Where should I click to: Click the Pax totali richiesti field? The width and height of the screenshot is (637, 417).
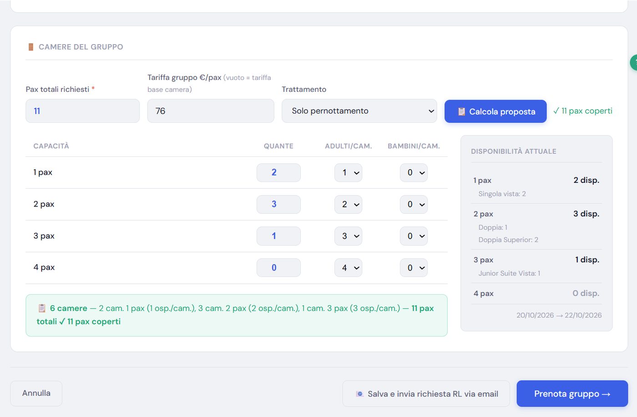(82, 111)
